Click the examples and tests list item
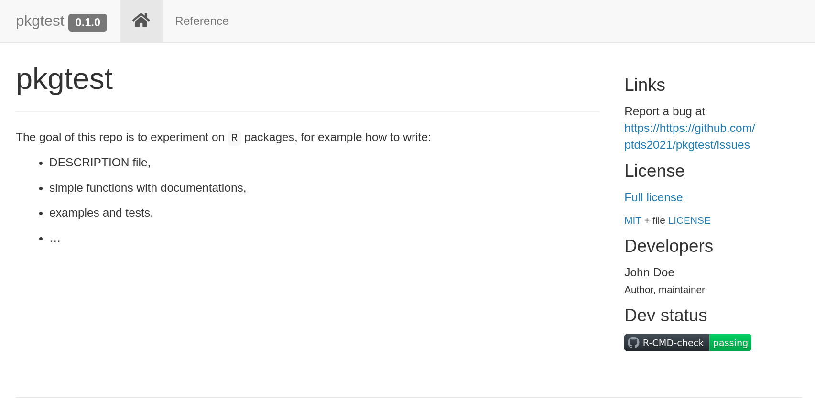The height and width of the screenshot is (403, 815). [x=101, y=213]
